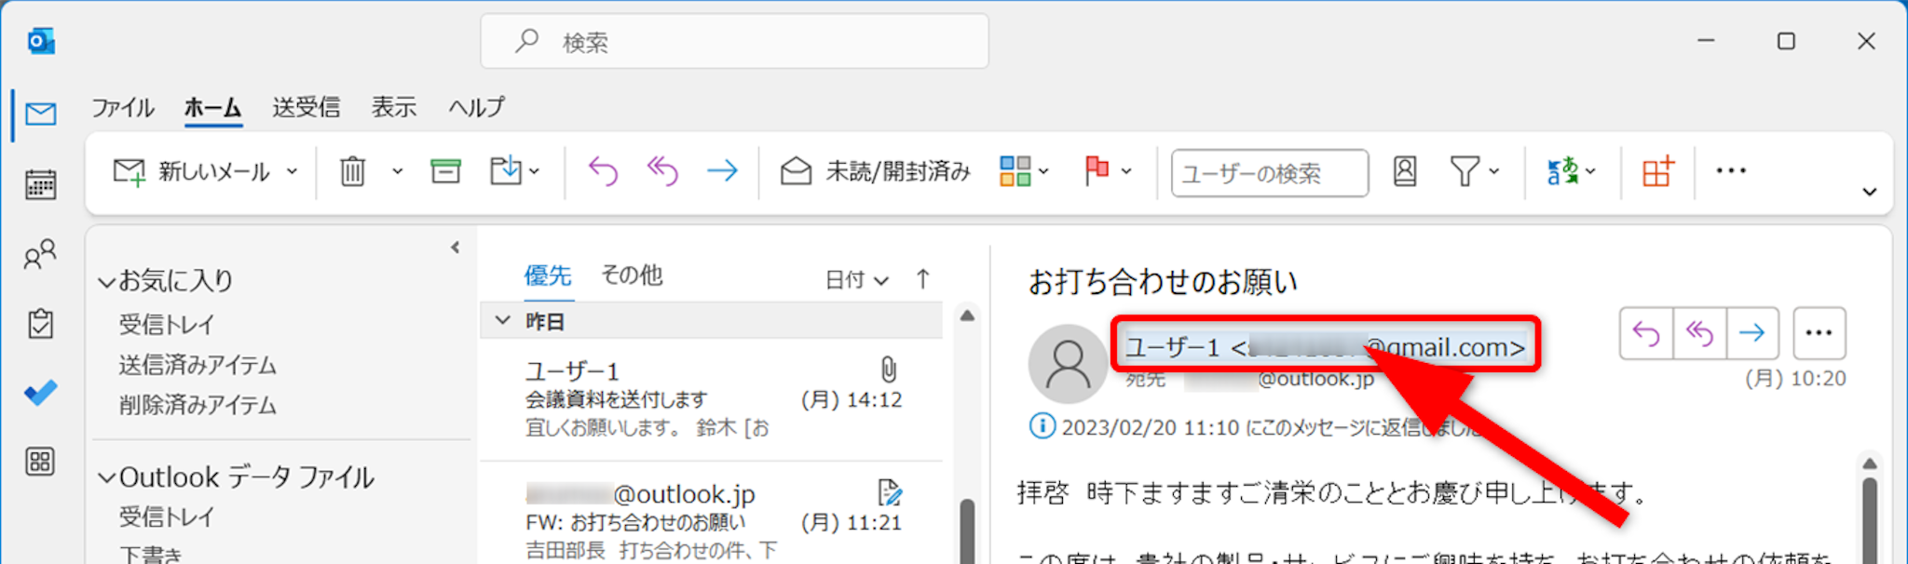Viewport: 1908px width, 564px height.
Task: Click the Search People input field
Action: pos(1269,173)
